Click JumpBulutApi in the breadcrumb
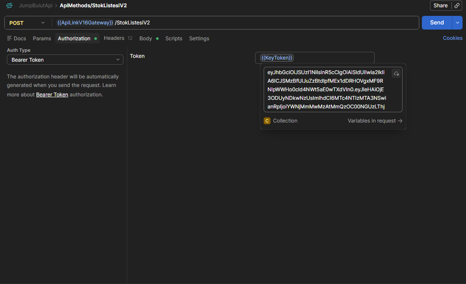 point(36,5)
